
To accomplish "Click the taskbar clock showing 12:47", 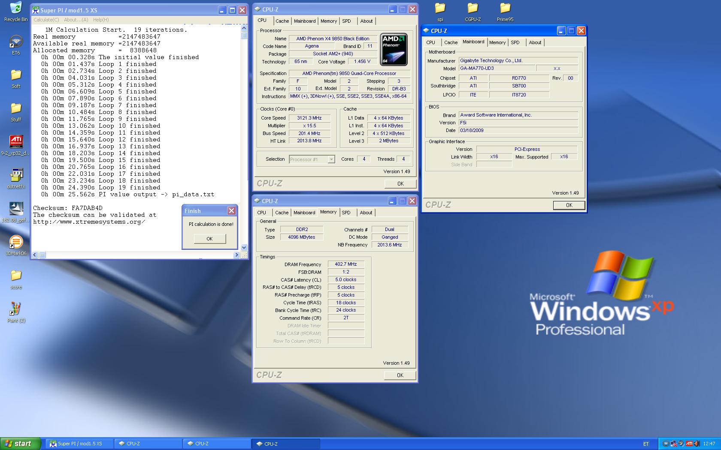I will point(709,444).
